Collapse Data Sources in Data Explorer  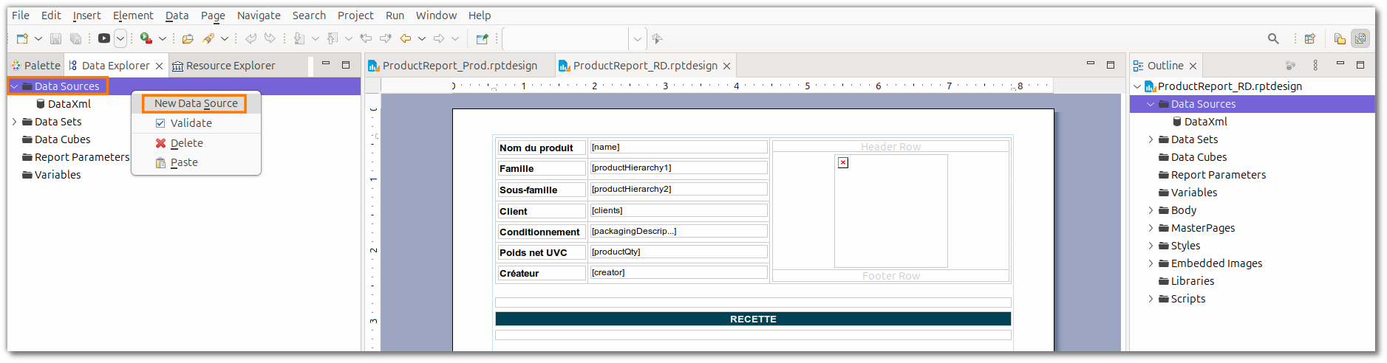[x=14, y=86]
